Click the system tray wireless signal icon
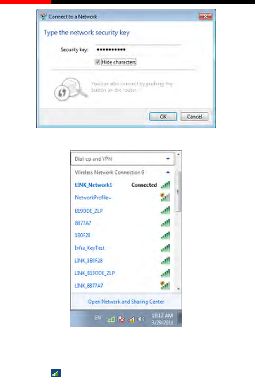This screenshot has height=377, width=255. (111, 319)
